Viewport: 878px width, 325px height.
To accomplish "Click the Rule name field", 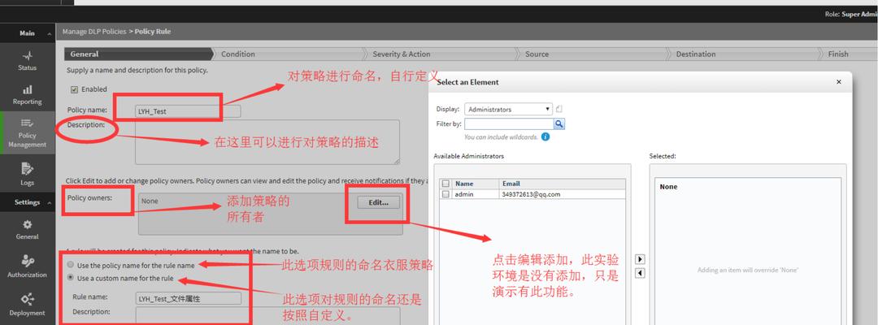I will tap(188, 299).
